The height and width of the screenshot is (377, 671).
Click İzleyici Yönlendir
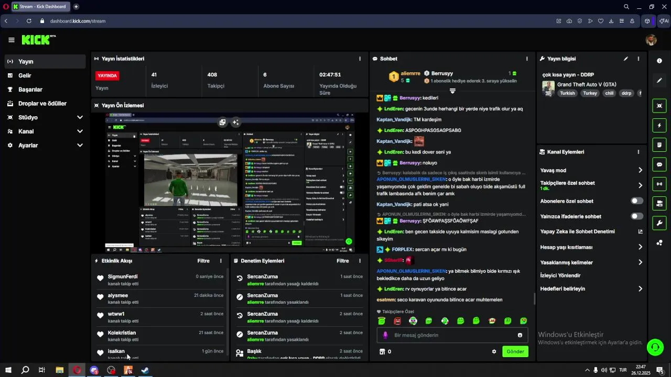click(x=560, y=275)
